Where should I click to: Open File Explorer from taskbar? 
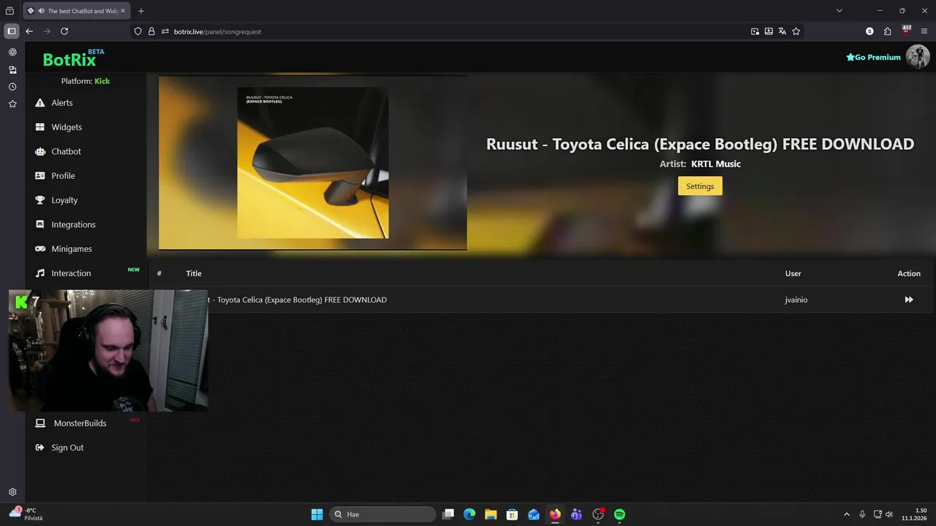point(491,514)
